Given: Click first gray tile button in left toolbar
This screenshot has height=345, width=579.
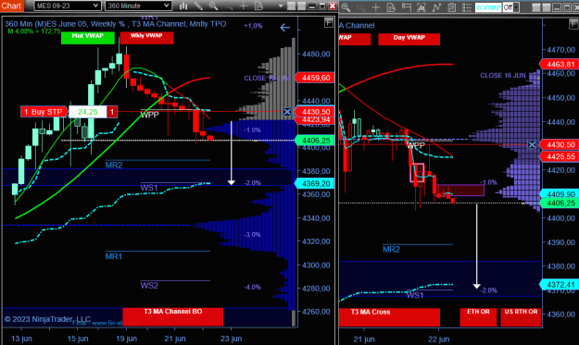Looking at the screenshot, I should tap(291, 6).
